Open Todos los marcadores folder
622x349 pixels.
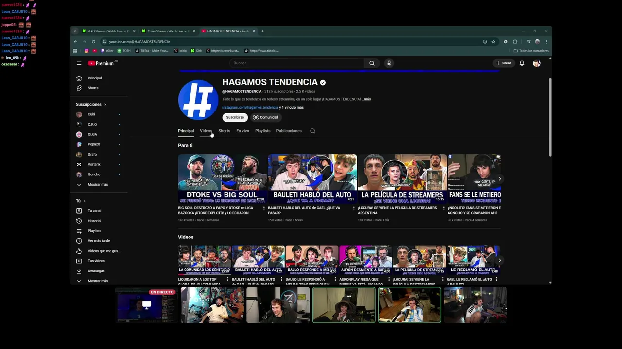[x=531, y=51]
